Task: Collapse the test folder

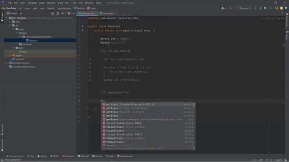Action: coord(13,48)
